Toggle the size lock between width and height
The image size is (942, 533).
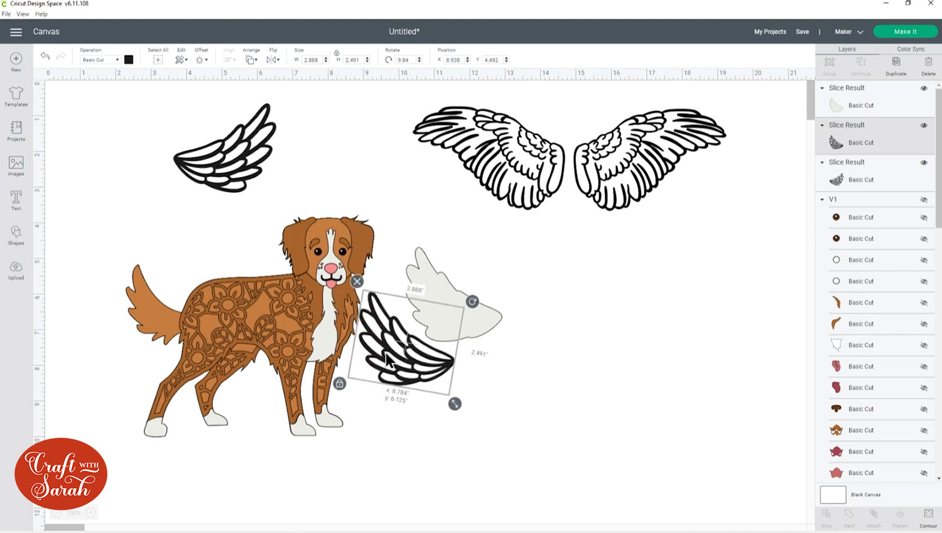pos(337,53)
